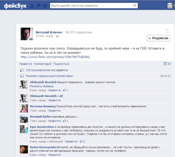Click the search magnifier button
Screen dimensions: 175x157
point(135,6)
